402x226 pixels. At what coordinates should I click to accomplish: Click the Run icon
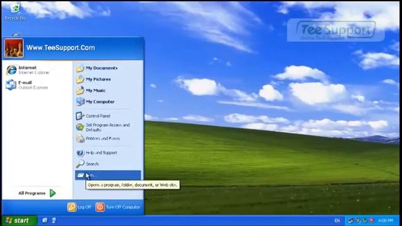80,175
